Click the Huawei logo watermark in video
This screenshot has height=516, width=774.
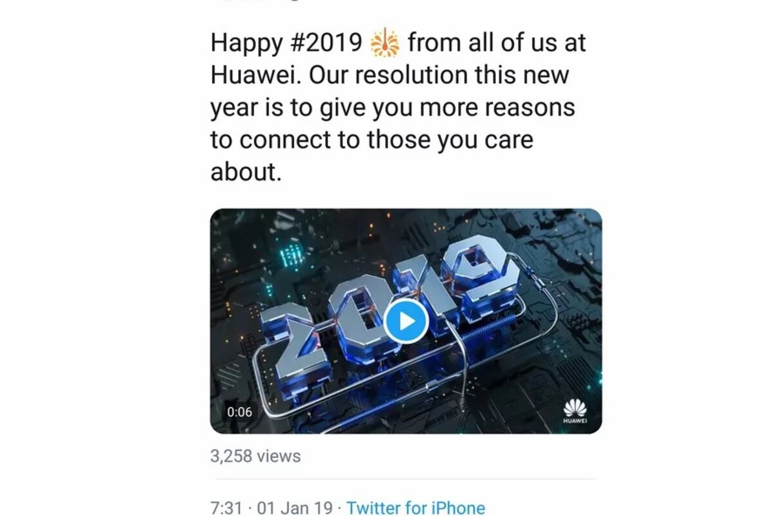[575, 412]
